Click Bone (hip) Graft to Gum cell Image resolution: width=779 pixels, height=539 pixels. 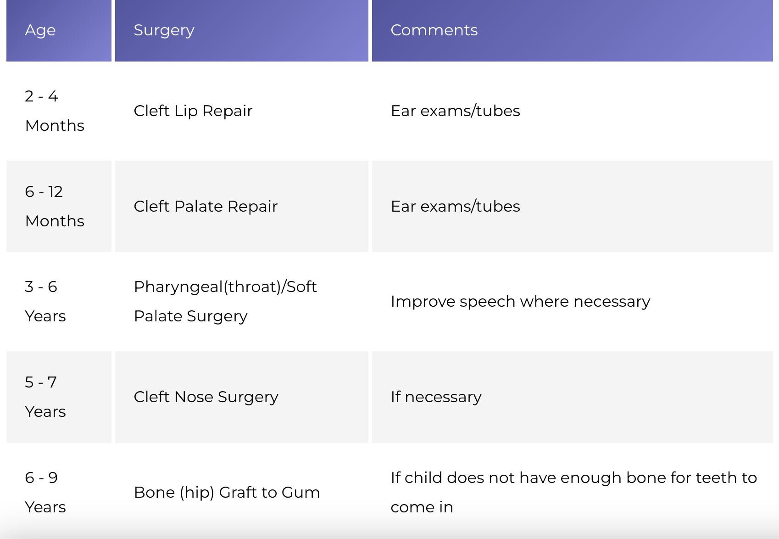[241, 492]
